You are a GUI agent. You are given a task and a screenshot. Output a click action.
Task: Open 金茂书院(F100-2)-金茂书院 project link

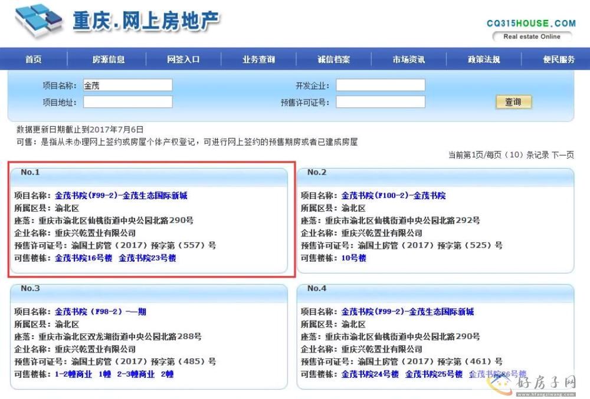point(393,196)
